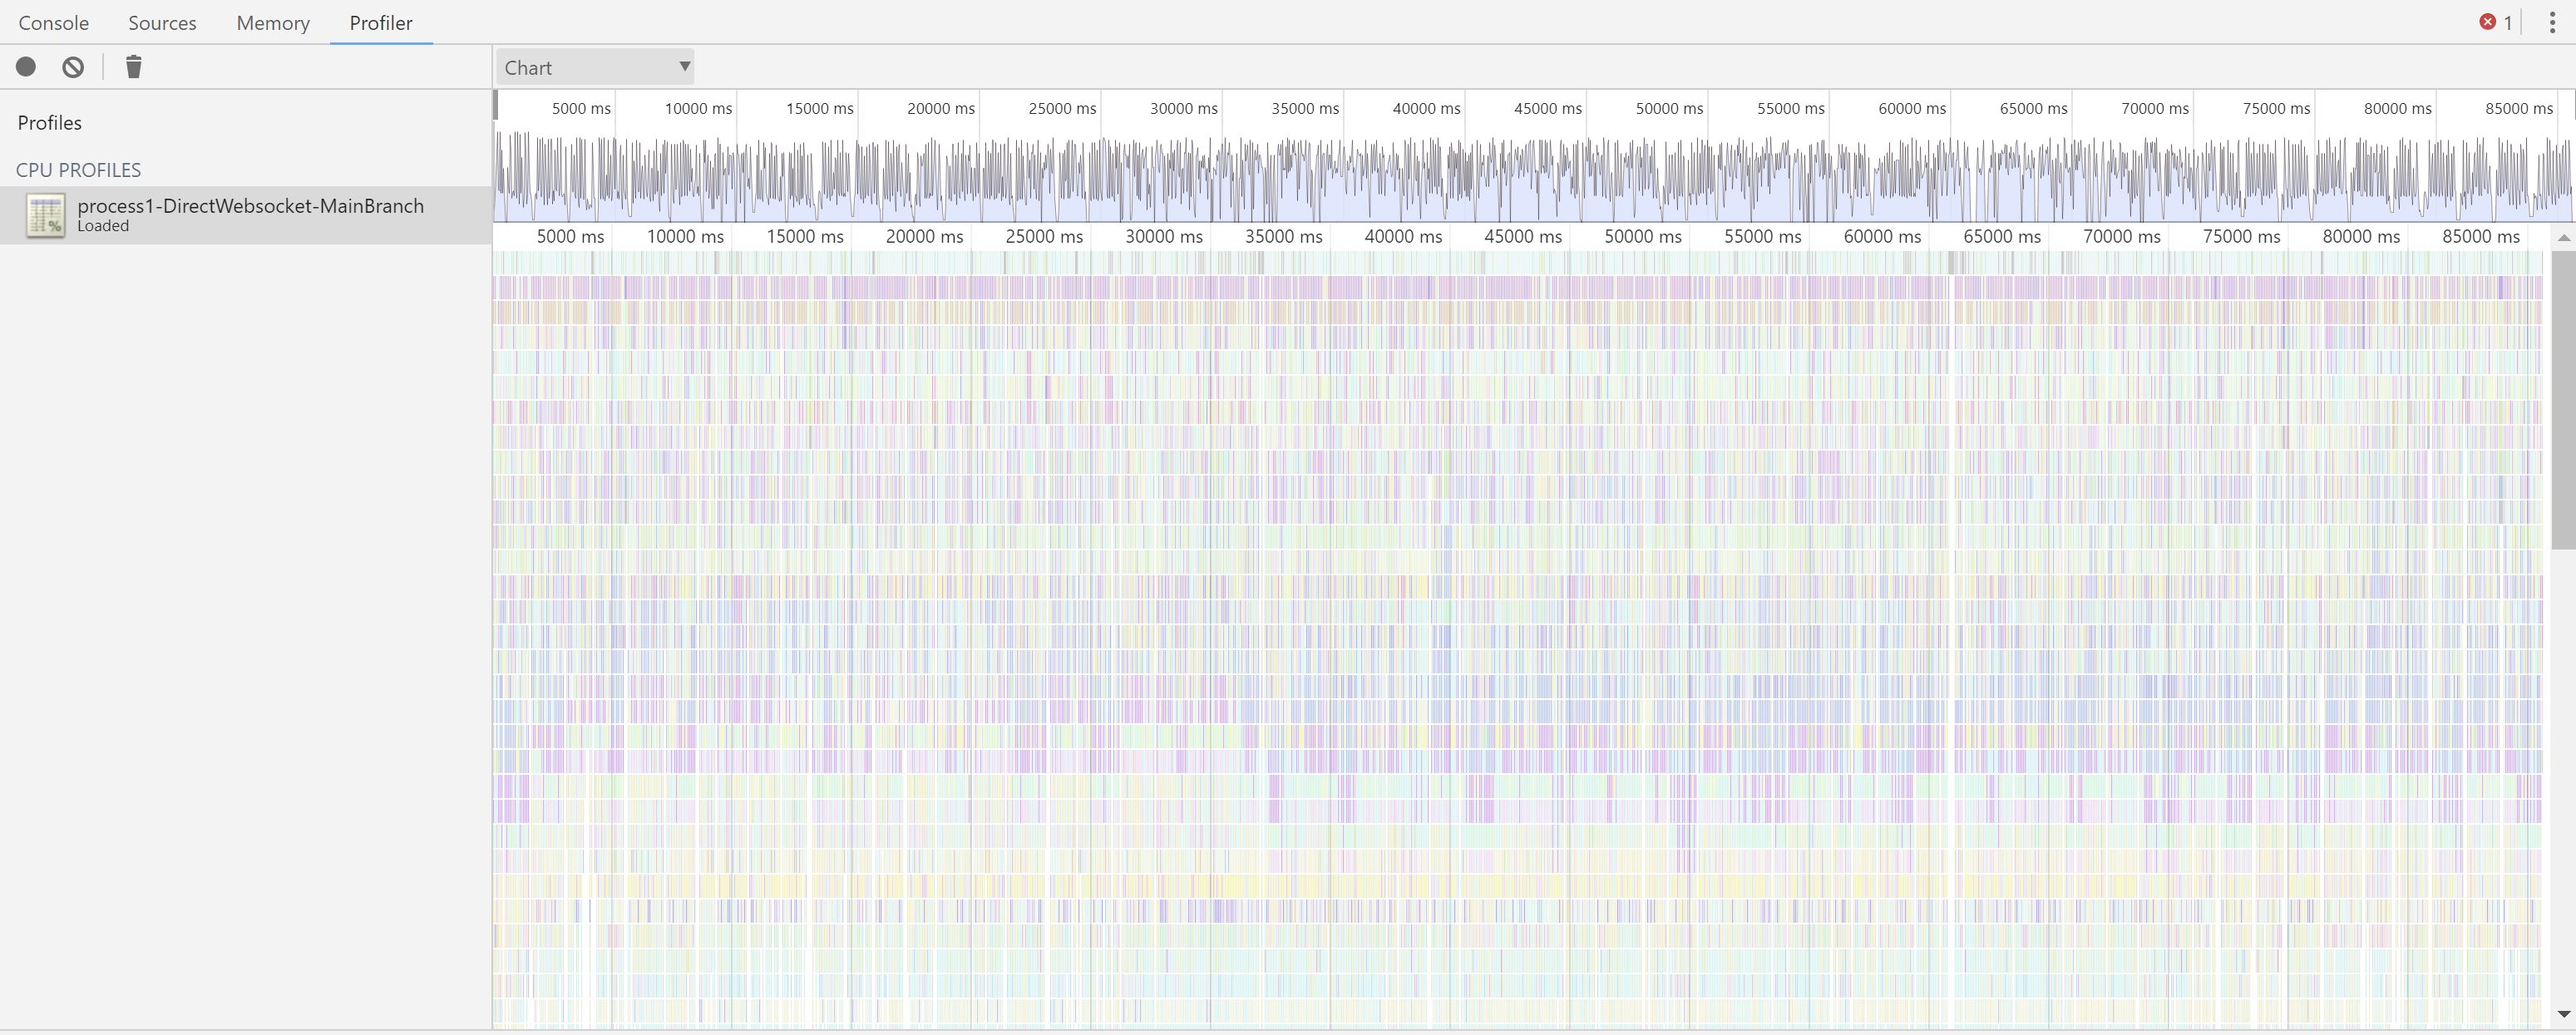This screenshot has height=1035, width=2576.
Task: Click the process1 profile table icon
Action: point(45,215)
